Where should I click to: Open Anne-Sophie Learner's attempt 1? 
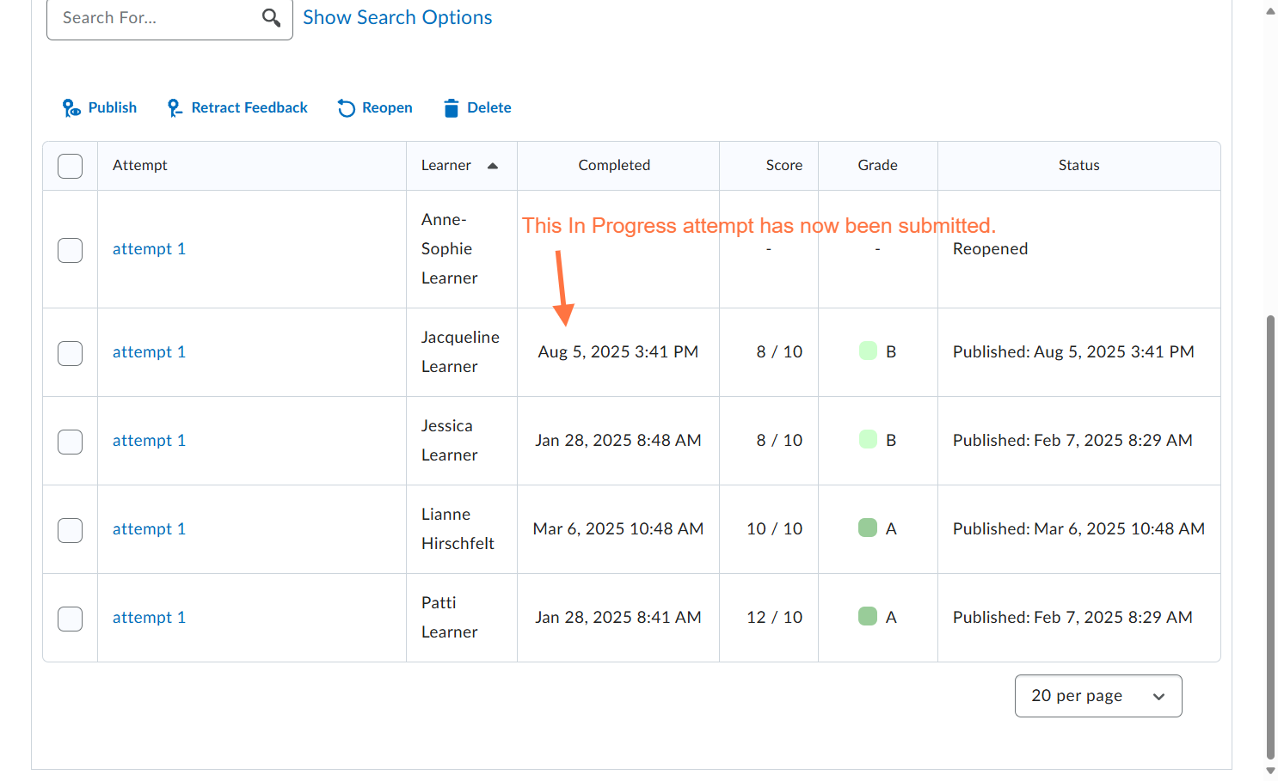[x=149, y=249]
